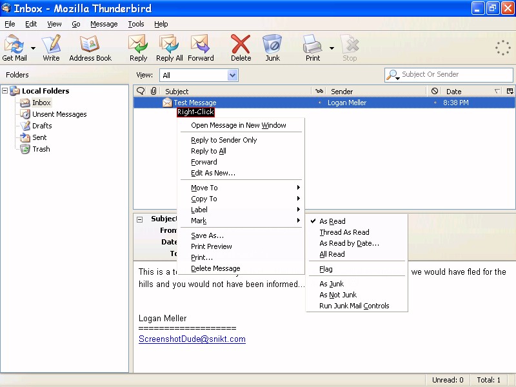Click the read-status glasses column header
This screenshot has height=387, width=516.
click(x=319, y=91)
